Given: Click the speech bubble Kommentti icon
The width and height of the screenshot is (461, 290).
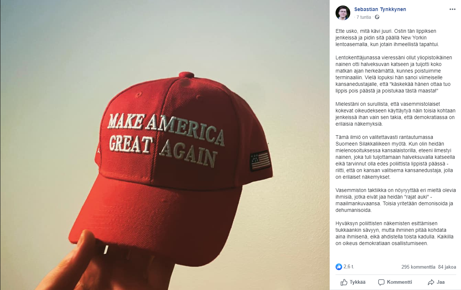Looking at the screenshot, I should [x=381, y=282].
